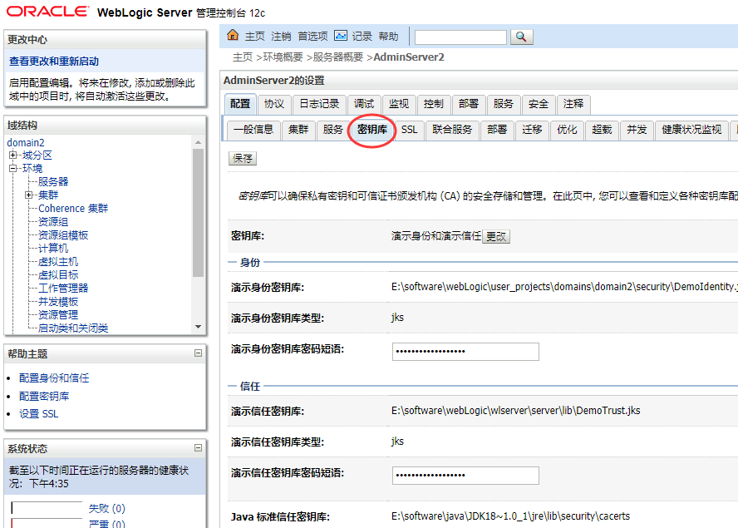Click the 保存 button
Viewport: 738px width, 528px height.
click(241, 158)
